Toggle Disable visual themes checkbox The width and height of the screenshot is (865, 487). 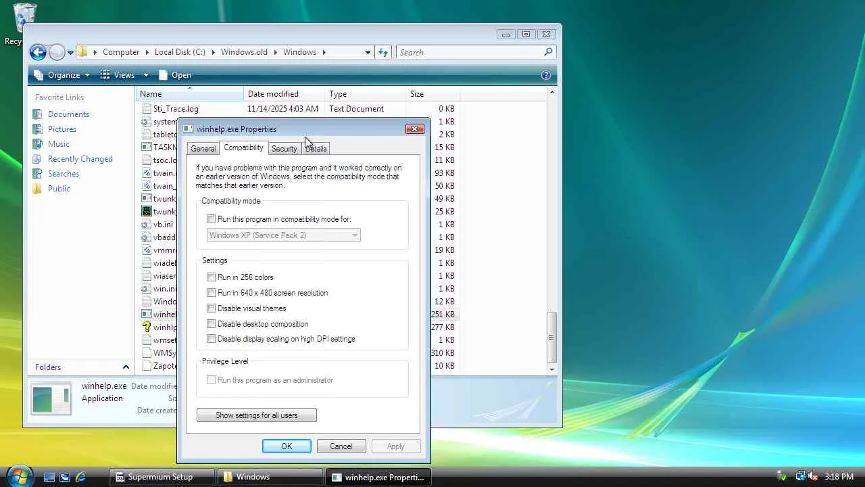click(x=212, y=308)
